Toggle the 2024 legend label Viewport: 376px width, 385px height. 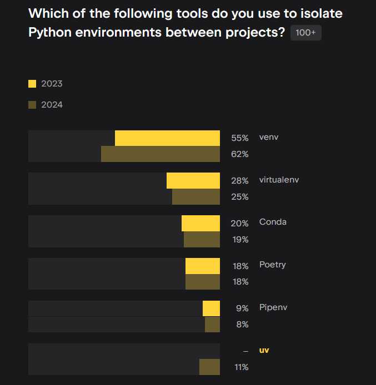(x=52, y=104)
